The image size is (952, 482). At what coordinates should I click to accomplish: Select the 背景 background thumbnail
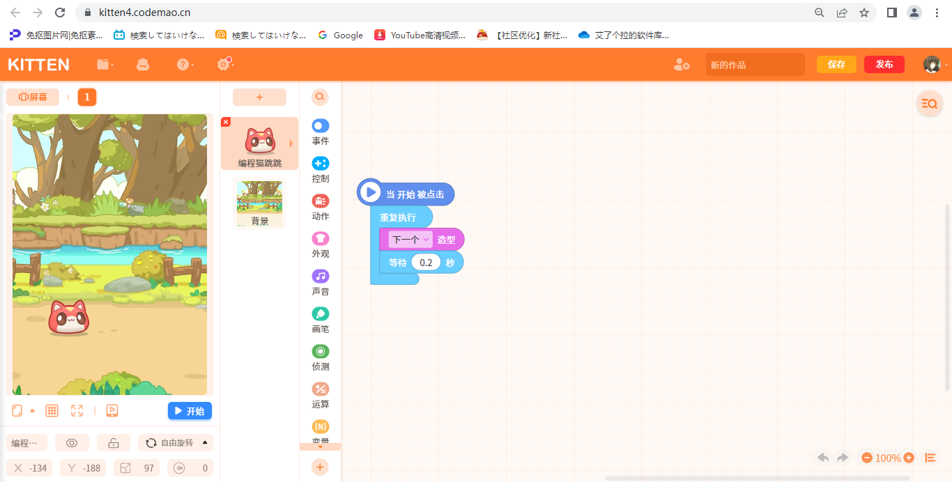click(259, 203)
